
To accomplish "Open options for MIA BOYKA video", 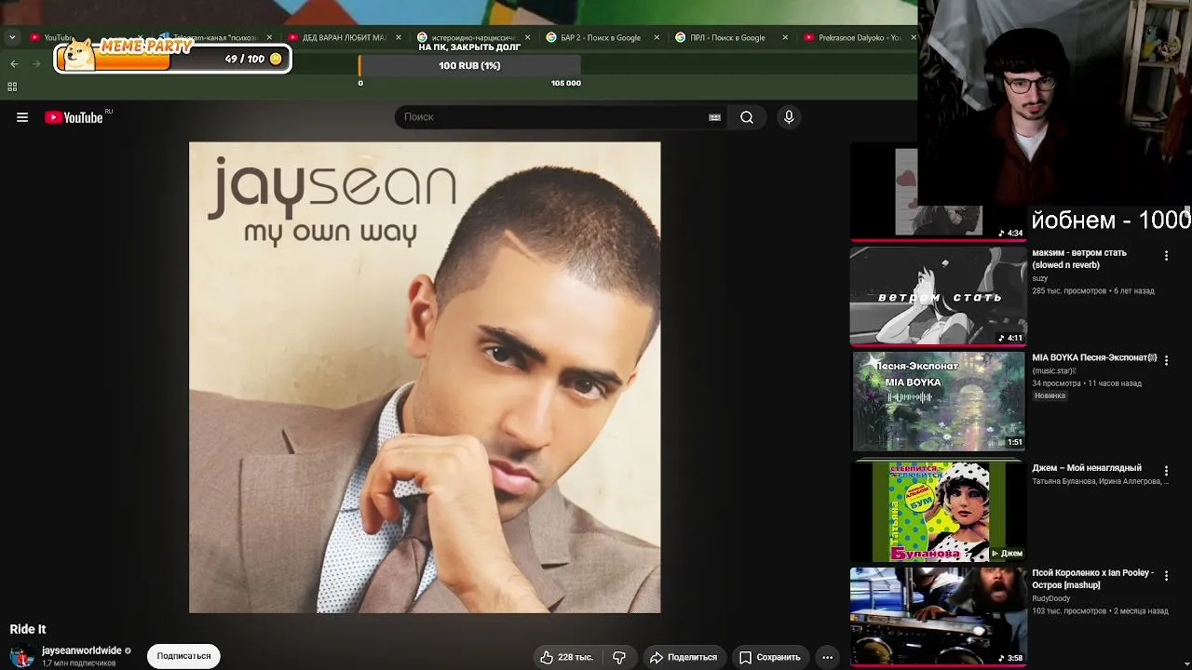I will 1166,360.
